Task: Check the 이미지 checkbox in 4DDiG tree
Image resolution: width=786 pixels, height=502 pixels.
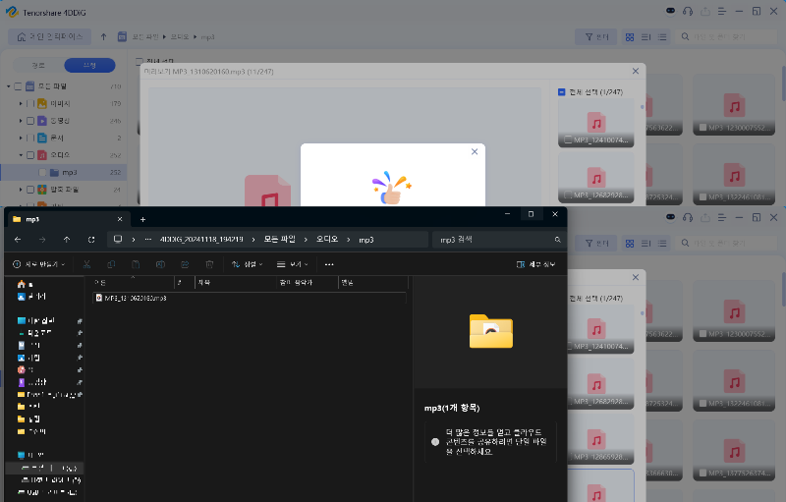Action: pos(30,104)
